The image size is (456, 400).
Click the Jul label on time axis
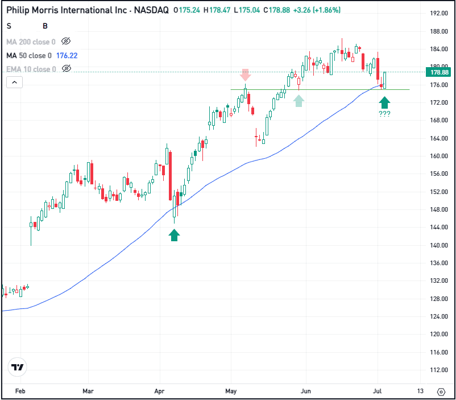click(x=377, y=391)
